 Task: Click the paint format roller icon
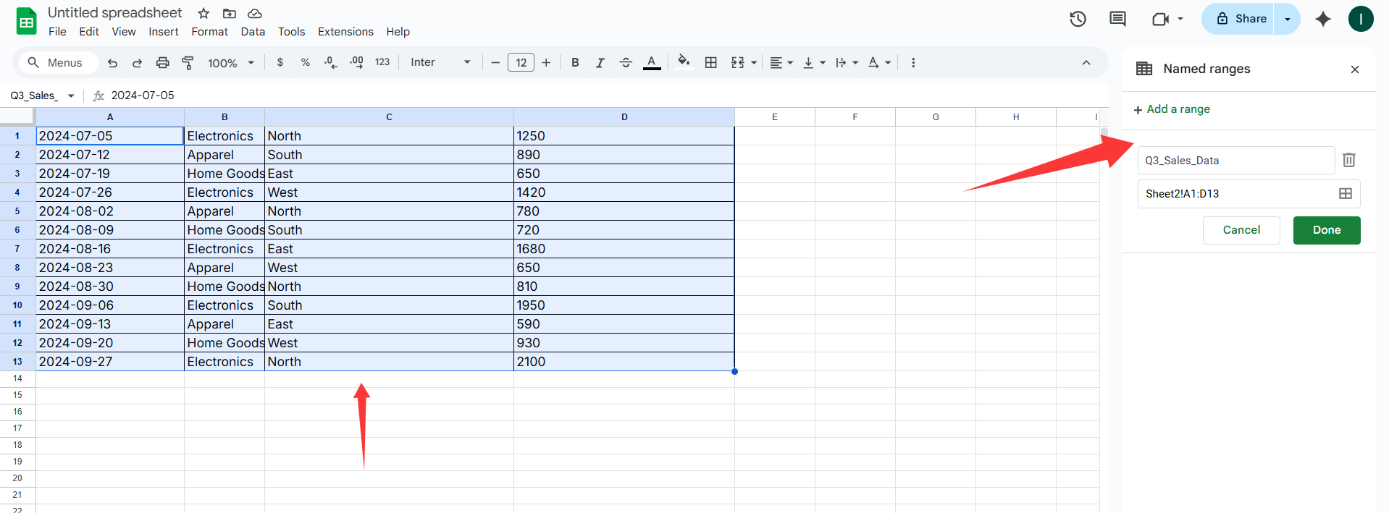(188, 63)
